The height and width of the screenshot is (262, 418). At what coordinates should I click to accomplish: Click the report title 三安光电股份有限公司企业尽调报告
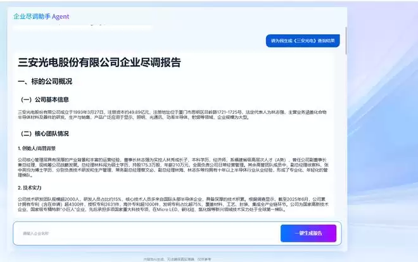99,63
